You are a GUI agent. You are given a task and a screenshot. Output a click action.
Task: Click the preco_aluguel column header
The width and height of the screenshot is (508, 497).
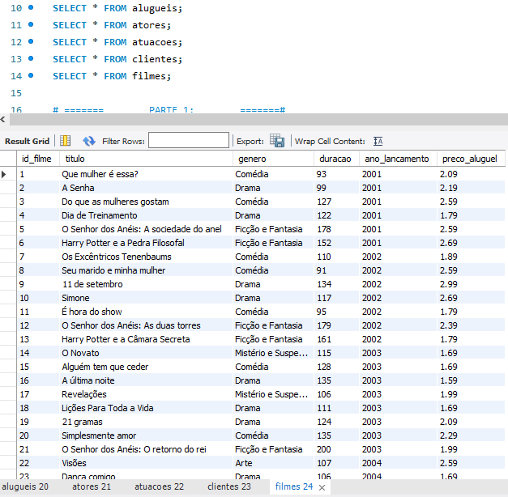[x=470, y=159]
